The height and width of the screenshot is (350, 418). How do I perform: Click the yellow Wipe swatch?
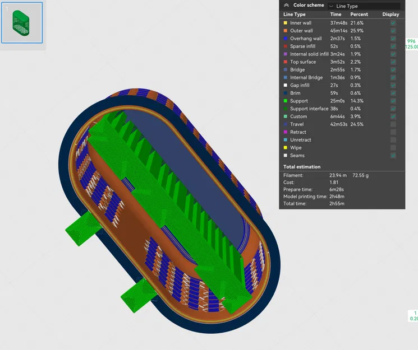(x=286, y=148)
